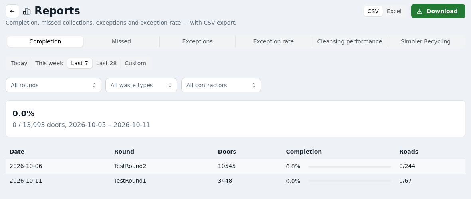Choose Custom date range
Image resolution: width=471 pixels, height=199 pixels.
point(135,64)
